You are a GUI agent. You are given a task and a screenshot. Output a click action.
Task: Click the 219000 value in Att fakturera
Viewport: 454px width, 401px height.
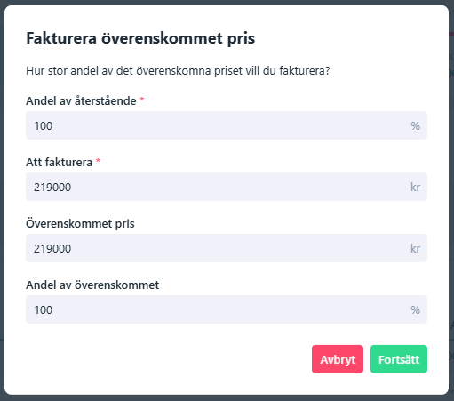[x=52, y=187]
